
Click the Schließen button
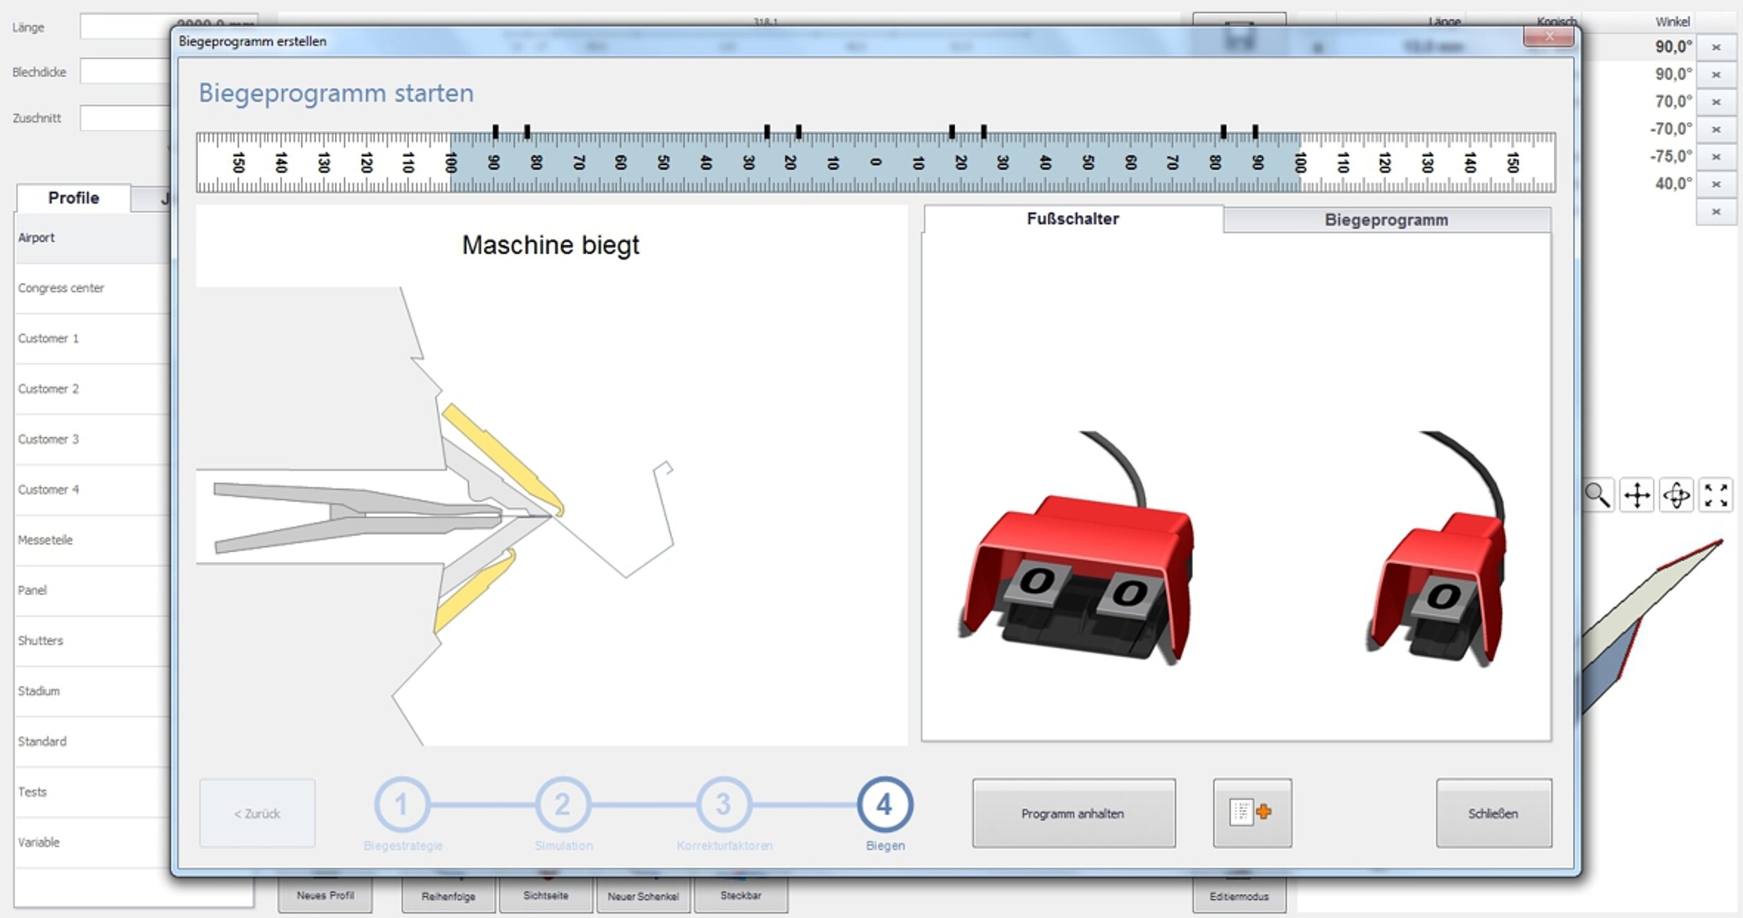(1493, 813)
